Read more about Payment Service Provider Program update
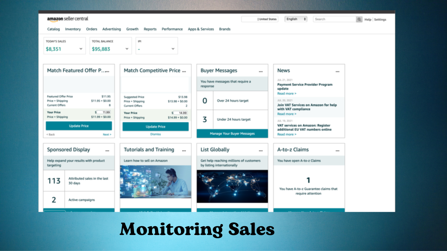The height and width of the screenshot is (251, 447). (x=287, y=93)
